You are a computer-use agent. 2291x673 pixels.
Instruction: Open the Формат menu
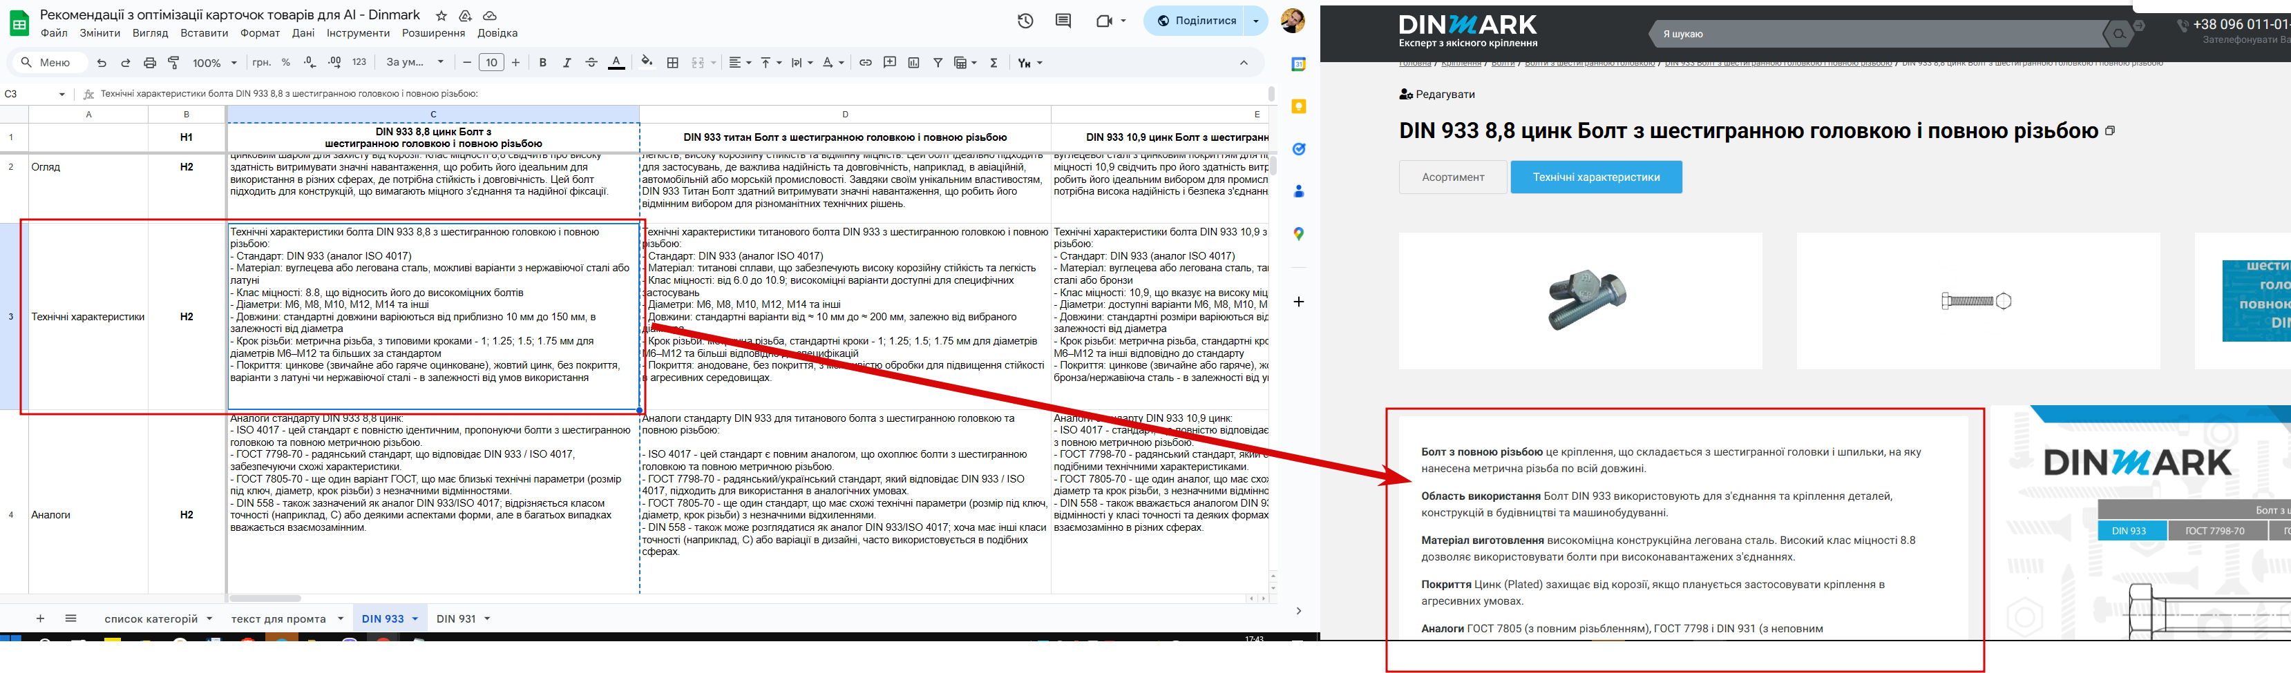point(260,34)
